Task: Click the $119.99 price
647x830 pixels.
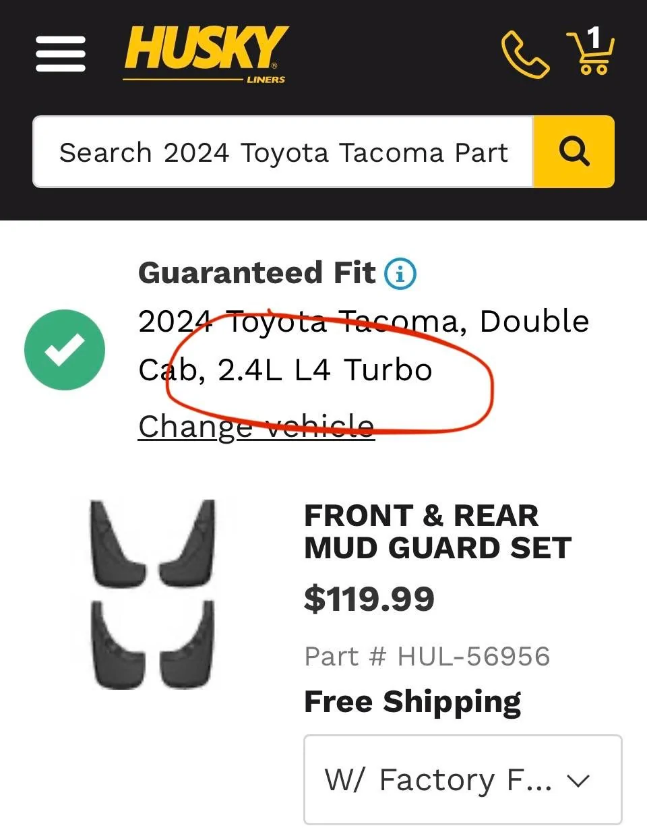Action: [369, 599]
